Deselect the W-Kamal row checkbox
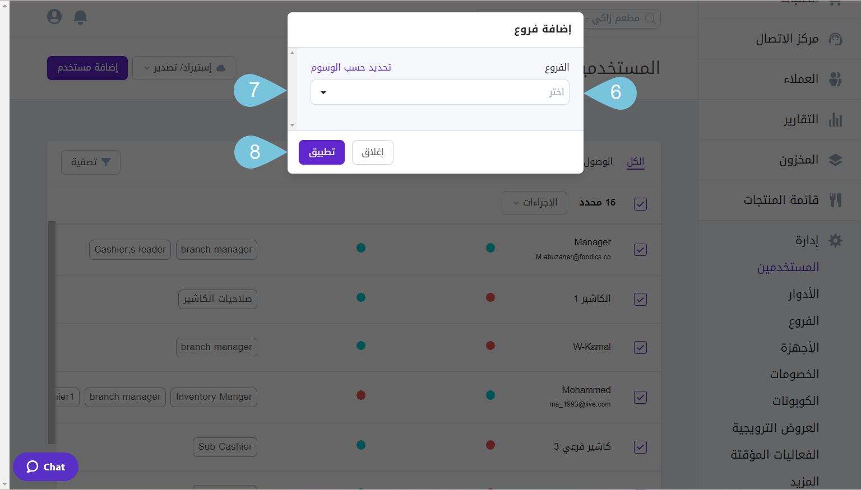The image size is (861, 490). click(x=640, y=347)
